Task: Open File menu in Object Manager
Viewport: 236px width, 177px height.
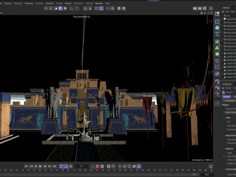Action: [227, 12]
